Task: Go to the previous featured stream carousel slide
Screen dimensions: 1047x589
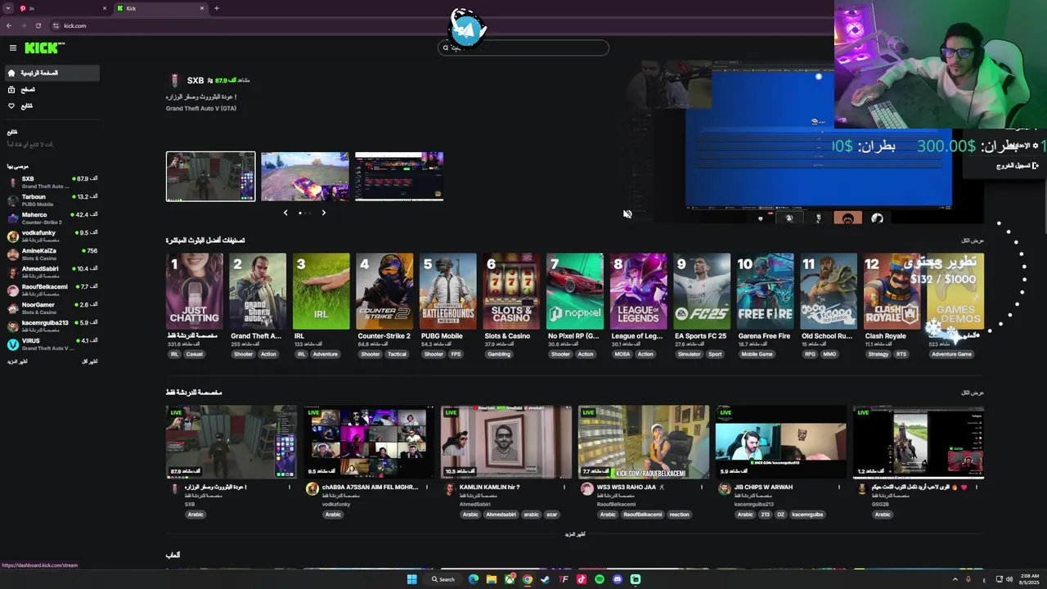Action: coord(285,213)
